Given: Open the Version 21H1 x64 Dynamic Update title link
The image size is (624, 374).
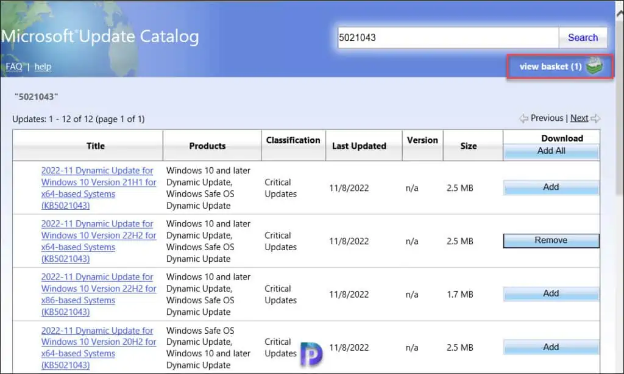Looking at the screenshot, I should 99,188.
